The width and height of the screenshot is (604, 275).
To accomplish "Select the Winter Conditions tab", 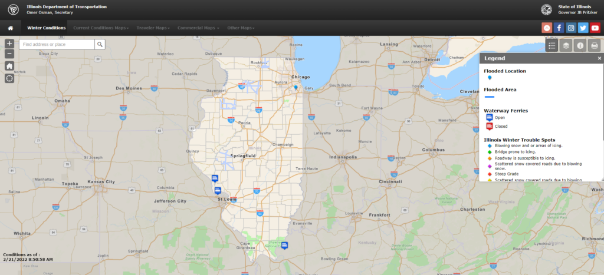I will point(46,28).
